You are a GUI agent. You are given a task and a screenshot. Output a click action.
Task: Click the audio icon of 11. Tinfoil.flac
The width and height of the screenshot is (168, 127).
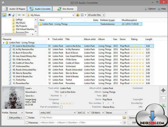point(10,80)
